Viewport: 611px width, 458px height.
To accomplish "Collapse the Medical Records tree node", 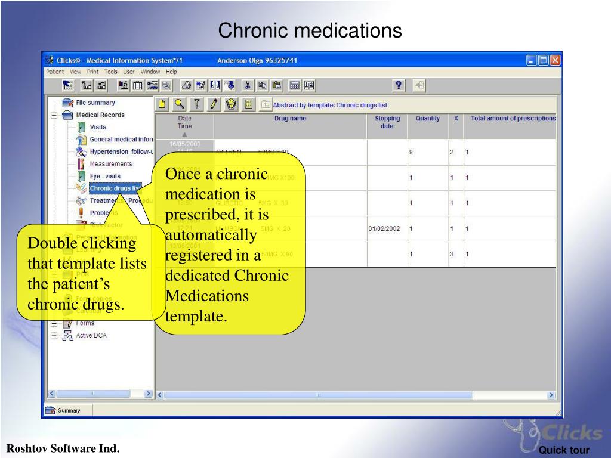I will pos(54,115).
